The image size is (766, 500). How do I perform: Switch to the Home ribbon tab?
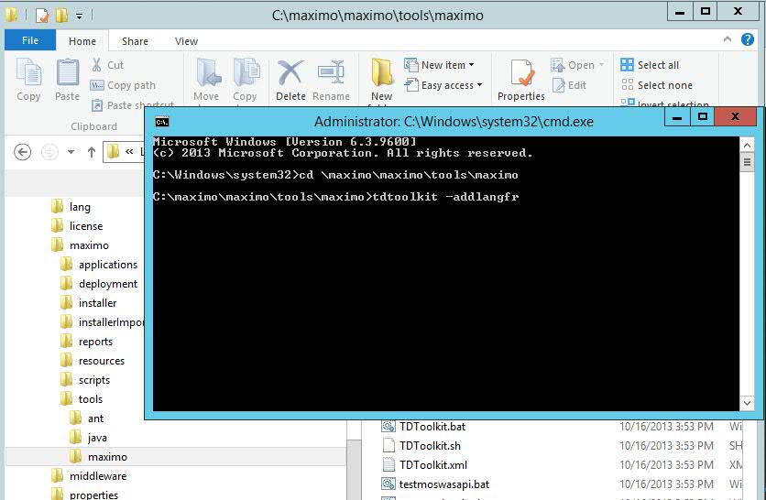click(x=82, y=41)
